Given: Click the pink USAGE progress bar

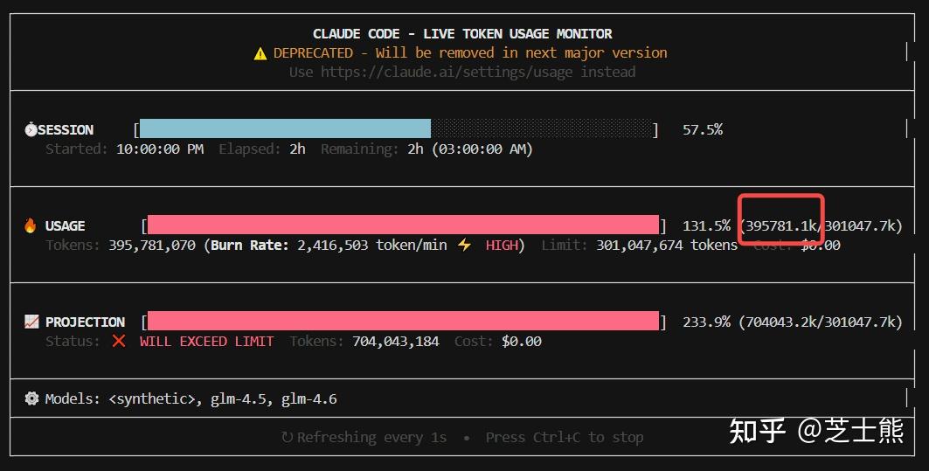Looking at the screenshot, I should [403, 225].
